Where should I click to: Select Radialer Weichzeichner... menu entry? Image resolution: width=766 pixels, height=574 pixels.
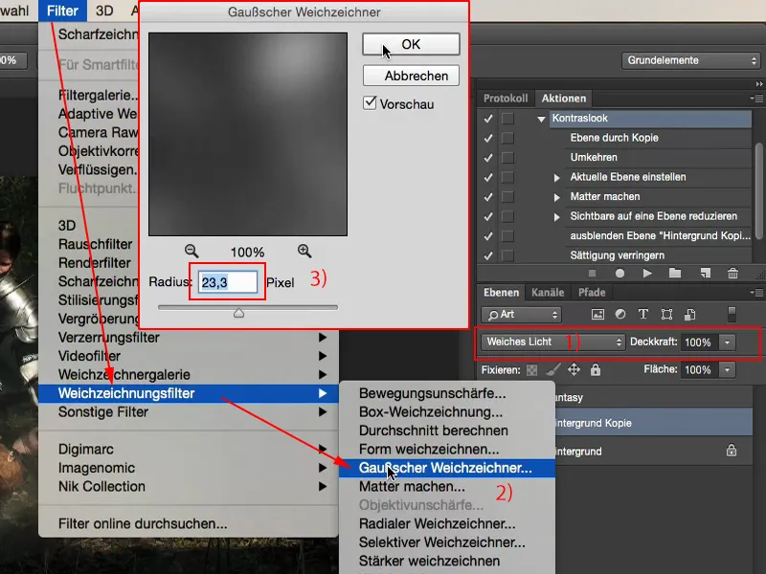447,523
